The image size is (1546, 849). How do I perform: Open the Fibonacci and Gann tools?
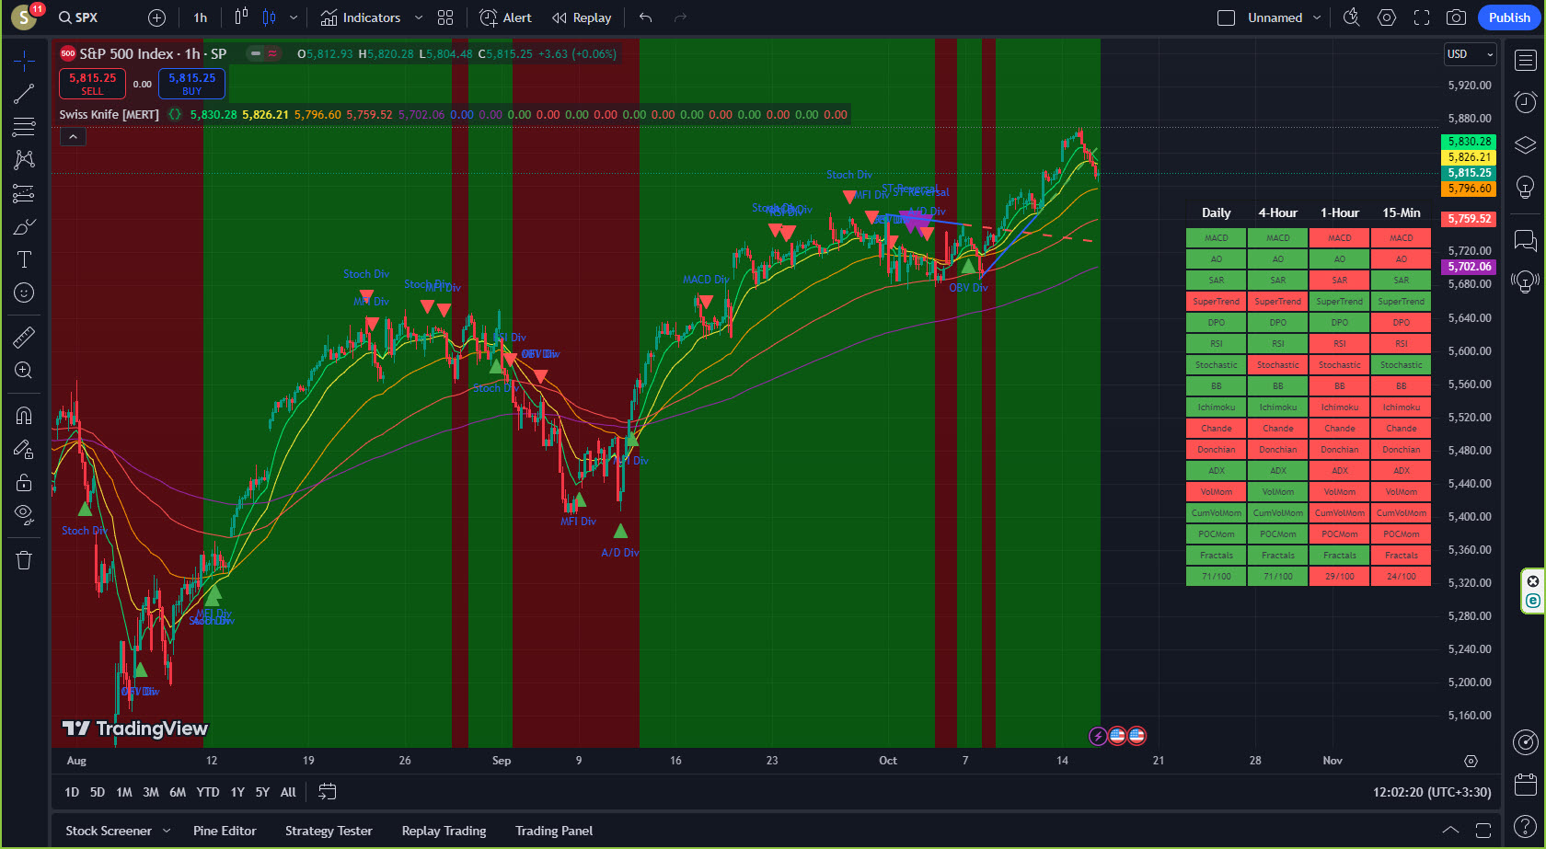point(24,127)
